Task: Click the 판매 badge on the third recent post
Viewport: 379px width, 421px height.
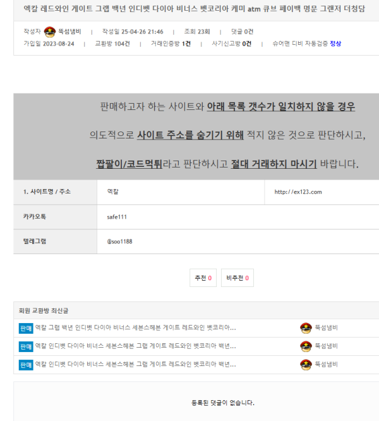Action: pyautogui.click(x=26, y=365)
